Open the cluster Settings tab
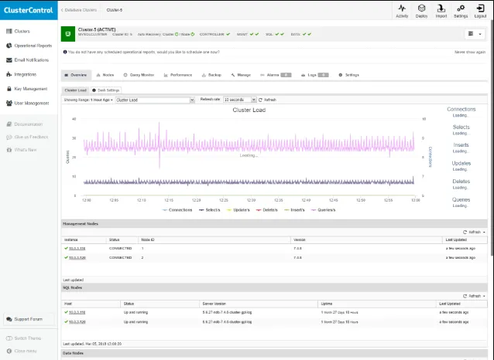Viewport: 494px width, 360px height. 348,75
